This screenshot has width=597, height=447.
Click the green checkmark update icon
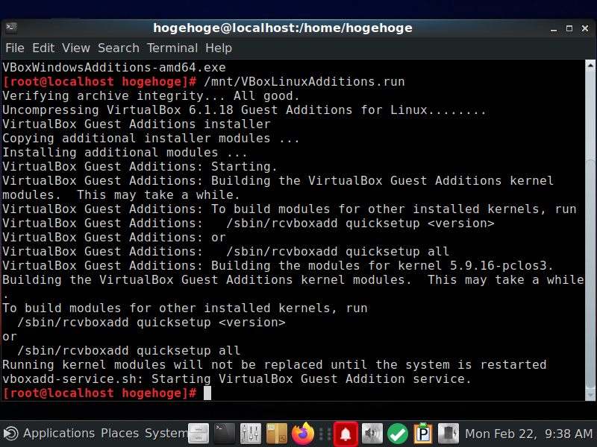398,434
